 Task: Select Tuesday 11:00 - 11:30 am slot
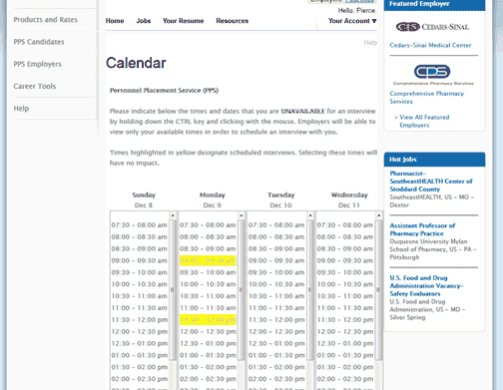tap(276, 308)
